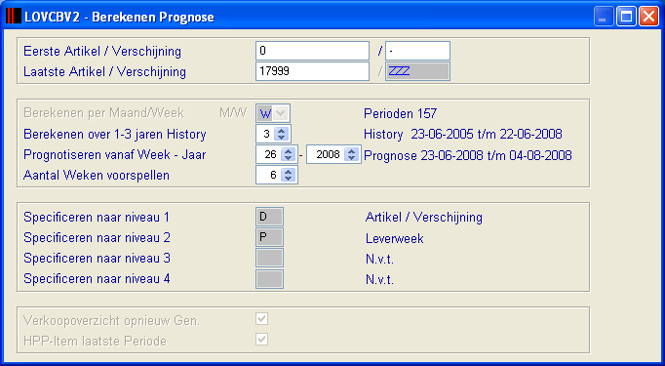Image resolution: width=665 pixels, height=366 pixels.
Task: Click the Laatste Verschijning ZZZ field
Action: tap(417, 71)
